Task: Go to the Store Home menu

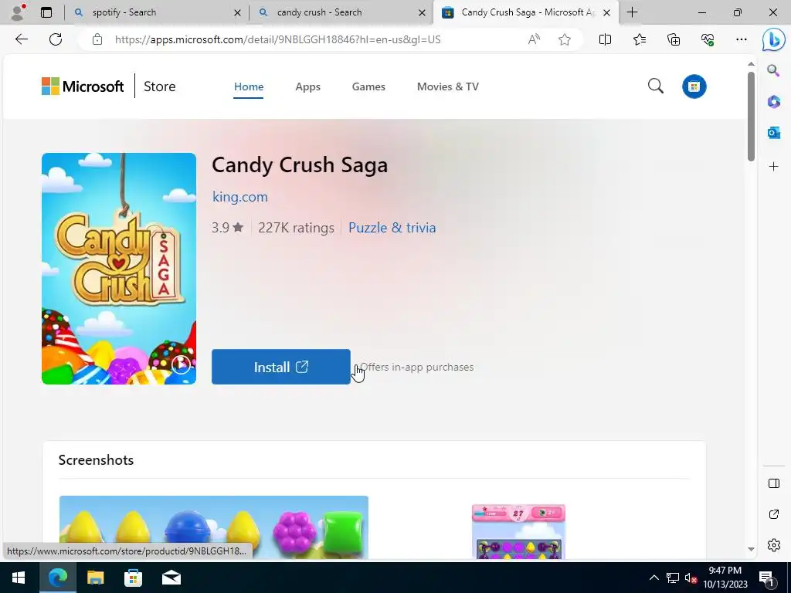Action: pos(249,86)
